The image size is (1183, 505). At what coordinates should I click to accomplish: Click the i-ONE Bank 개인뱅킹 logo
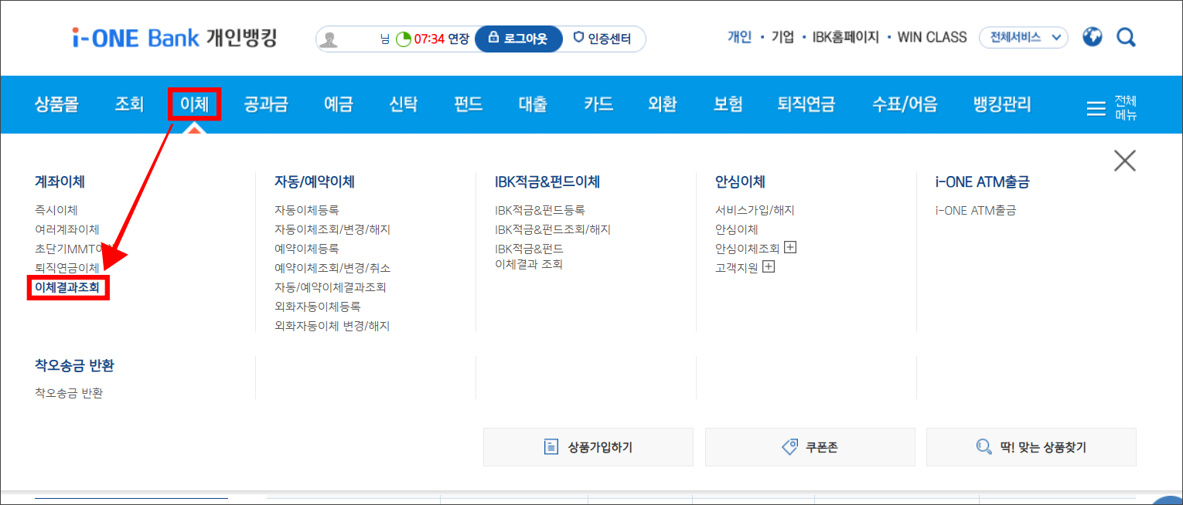tap(174, 38)
